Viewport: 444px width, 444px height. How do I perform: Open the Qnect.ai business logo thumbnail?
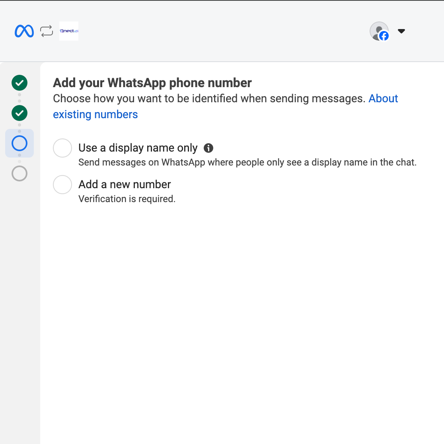click(x=69, y=31)
